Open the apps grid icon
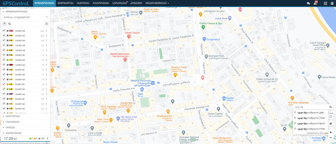This screenshot has height=144, width=336. tap(325, 3)
